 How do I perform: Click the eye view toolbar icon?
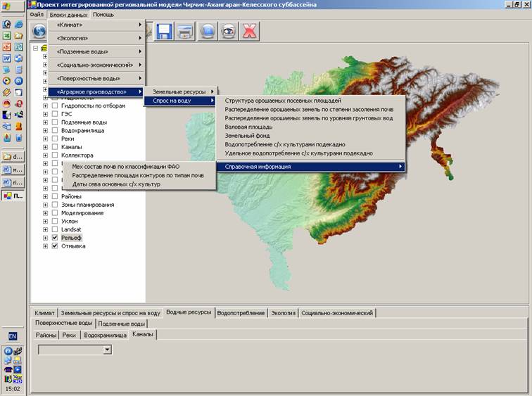[229, 32]
